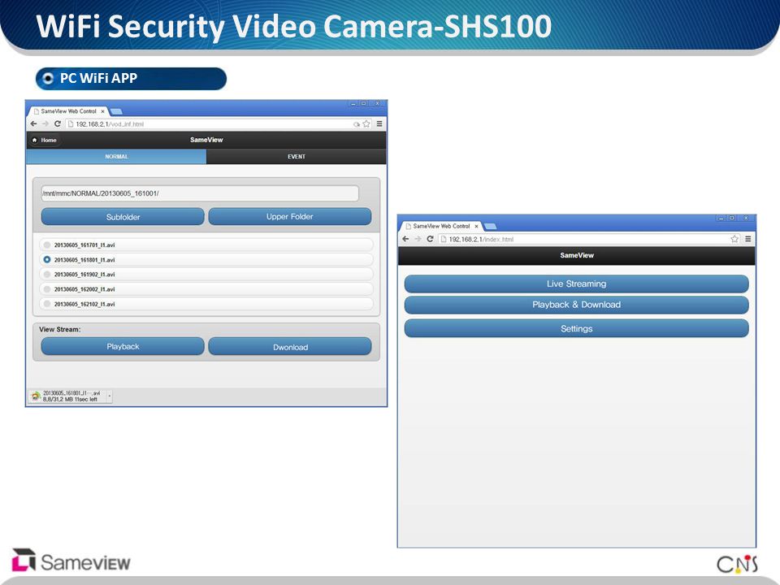The width and height of the screenshot is (780, 585).
Task: Click back arrow in left browser window
Action: click(34, 123)
